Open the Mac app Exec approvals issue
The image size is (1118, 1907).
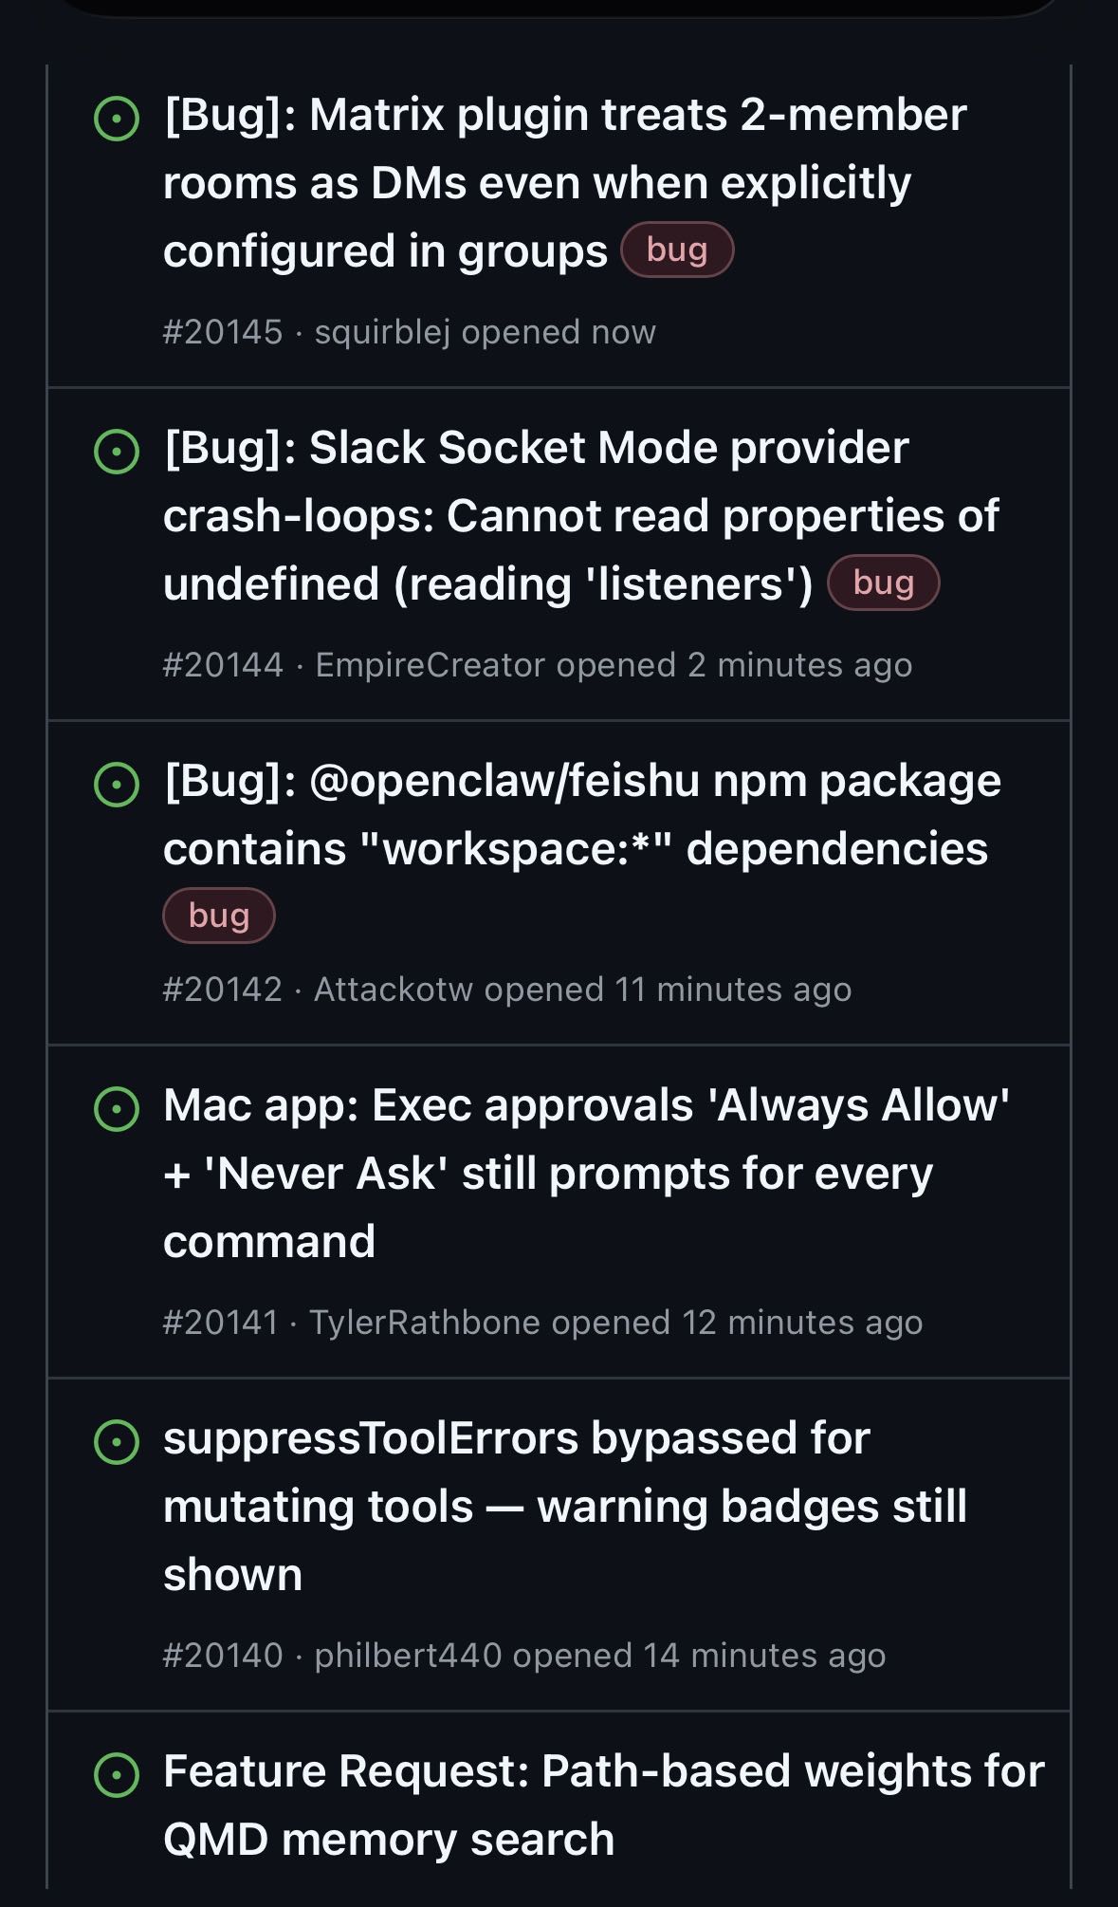(x=585, y=1173)
